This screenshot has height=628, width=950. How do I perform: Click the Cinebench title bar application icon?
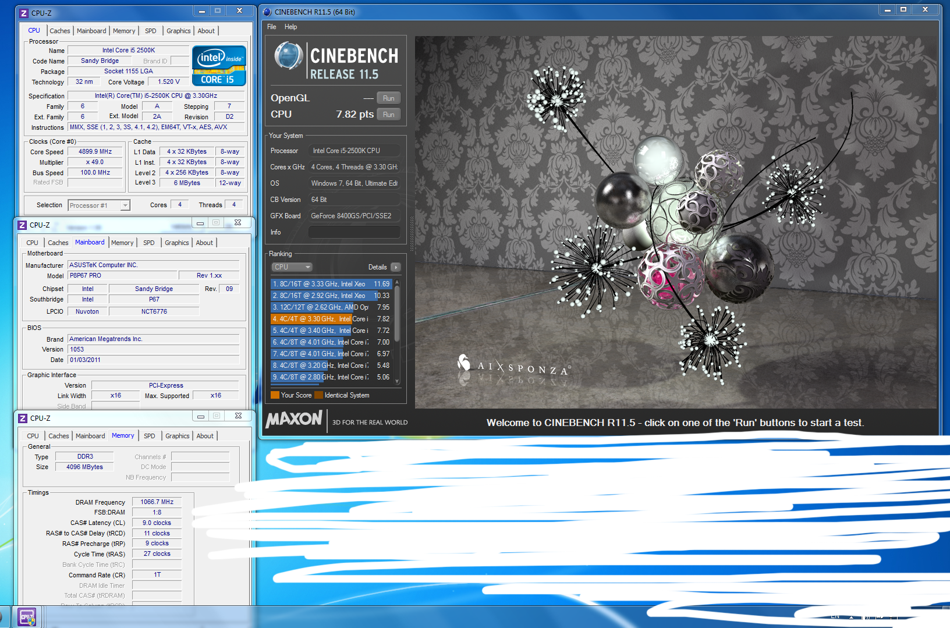coord(267,12)
